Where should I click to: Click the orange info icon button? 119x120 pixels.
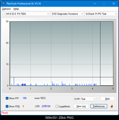coord(112,106)
